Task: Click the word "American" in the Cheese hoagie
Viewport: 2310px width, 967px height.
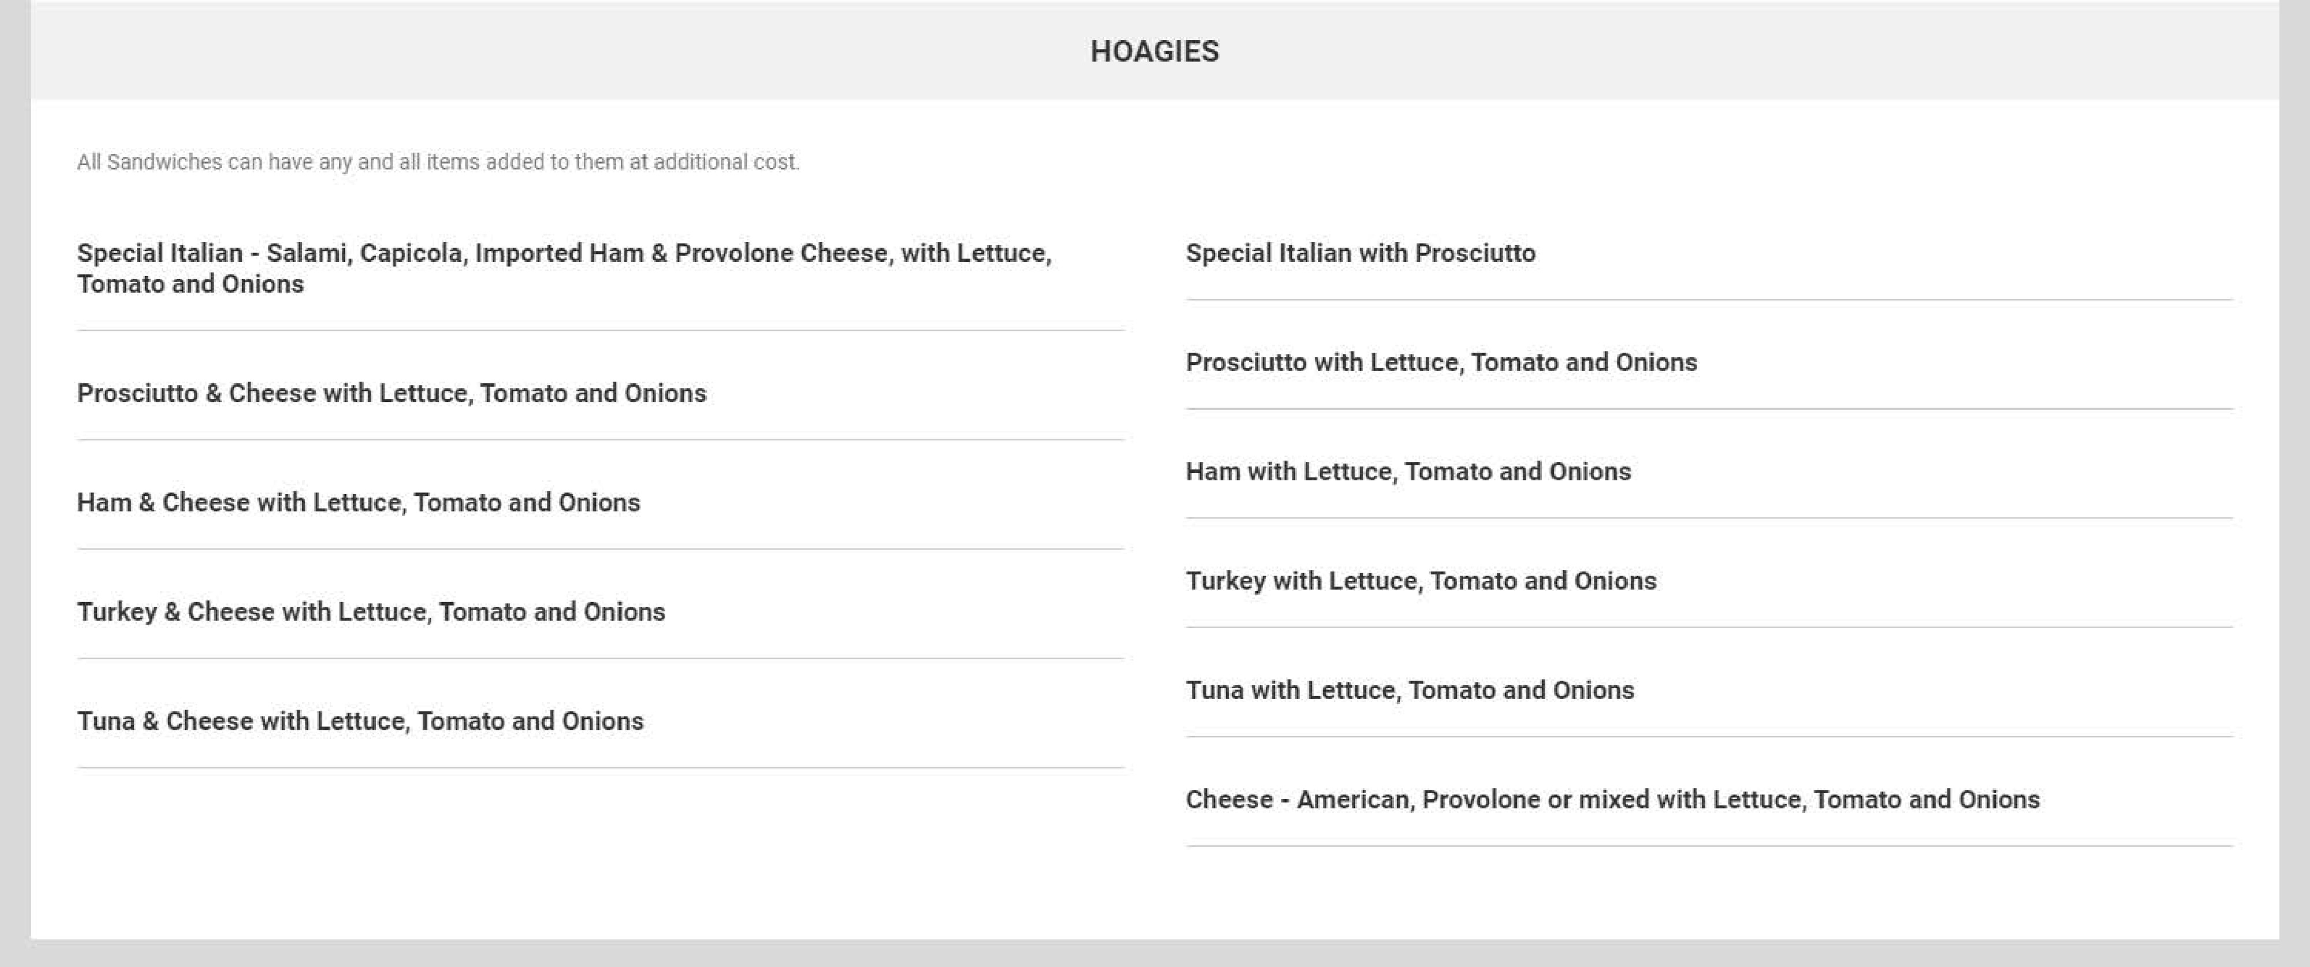Action: 1353,800
